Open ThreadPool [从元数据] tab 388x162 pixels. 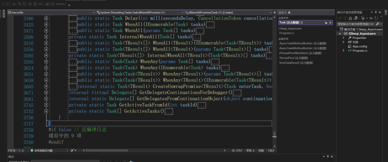tap(294, 58)
